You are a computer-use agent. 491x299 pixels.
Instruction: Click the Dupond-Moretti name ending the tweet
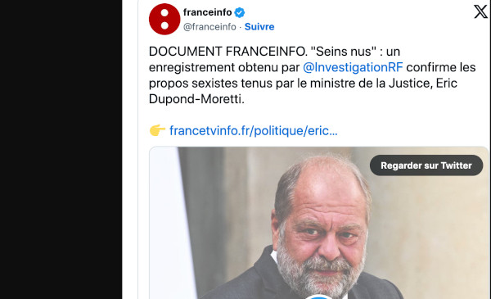coord(196,99)
